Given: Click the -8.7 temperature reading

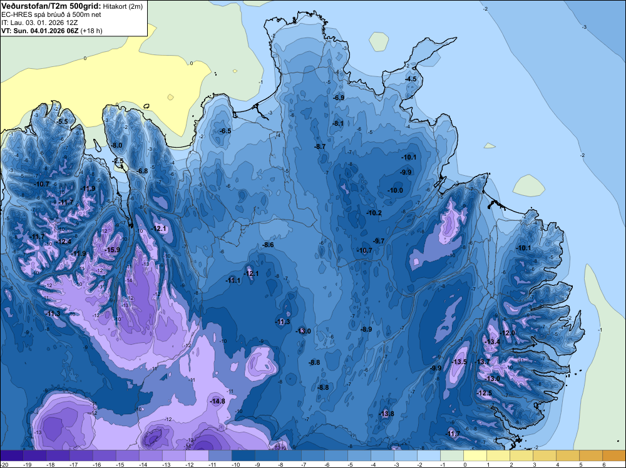Looking at the screenshot, I should pos(320,146).
